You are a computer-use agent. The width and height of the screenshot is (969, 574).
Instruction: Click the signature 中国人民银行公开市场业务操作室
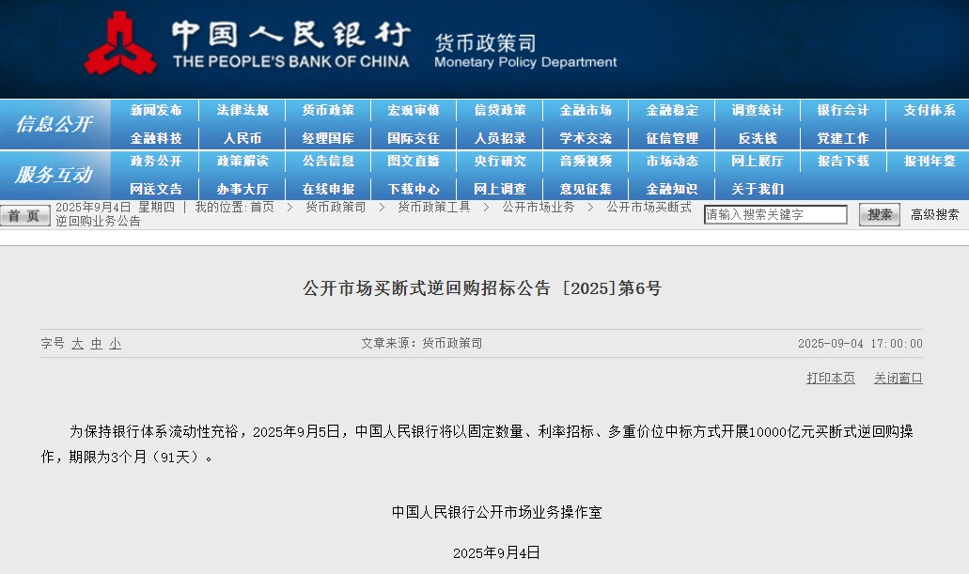pyautogui.click(x=497, y=512)
